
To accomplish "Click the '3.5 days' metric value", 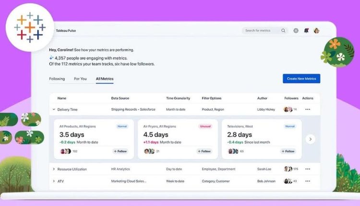I will pos(72,135).
